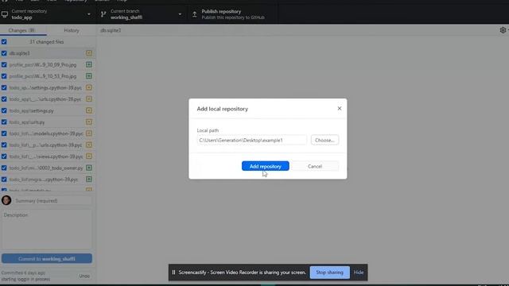Cancel the Add local repository dialog
Screen dimensions: 509x286
(315, 166)
